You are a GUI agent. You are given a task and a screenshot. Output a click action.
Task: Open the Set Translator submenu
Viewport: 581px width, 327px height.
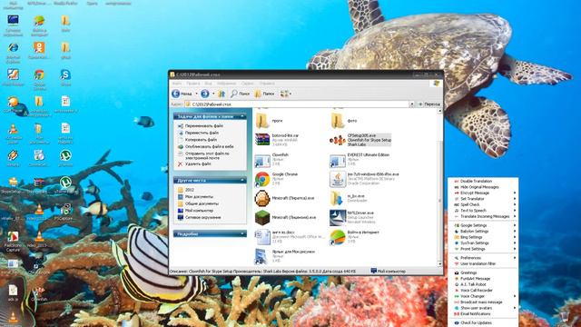coord(483,199)
